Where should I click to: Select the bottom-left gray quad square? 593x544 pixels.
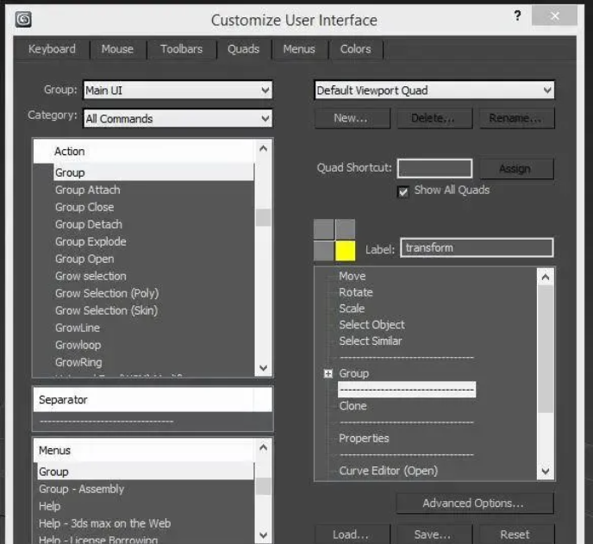pos(323,251)
